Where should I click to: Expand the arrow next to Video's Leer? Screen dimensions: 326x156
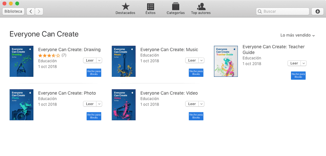[x=201, y=104]
